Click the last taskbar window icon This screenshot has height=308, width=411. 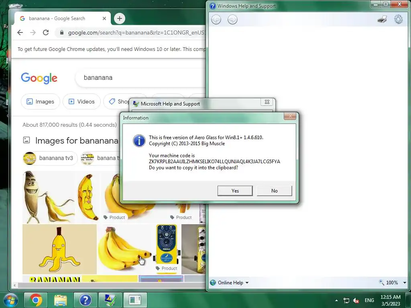click(x=135, y=300)
